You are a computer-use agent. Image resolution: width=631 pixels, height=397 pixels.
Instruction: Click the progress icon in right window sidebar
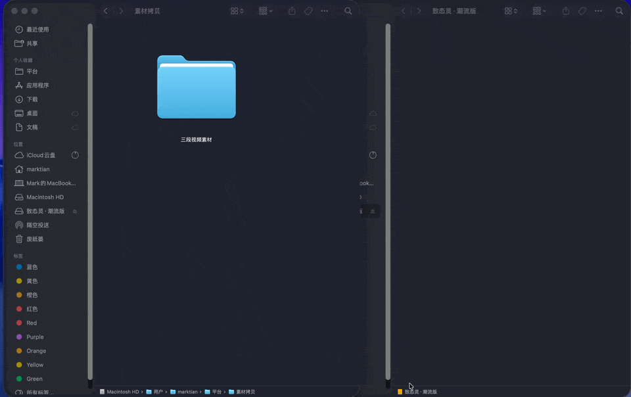click(373, 155)
